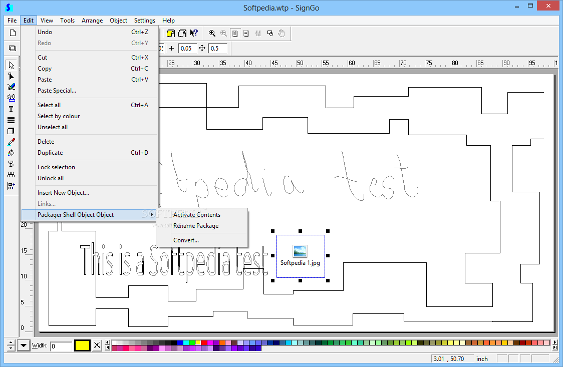Select the table grid tool icon
This screenshot has width=563, height=367.
click(11, 175)
